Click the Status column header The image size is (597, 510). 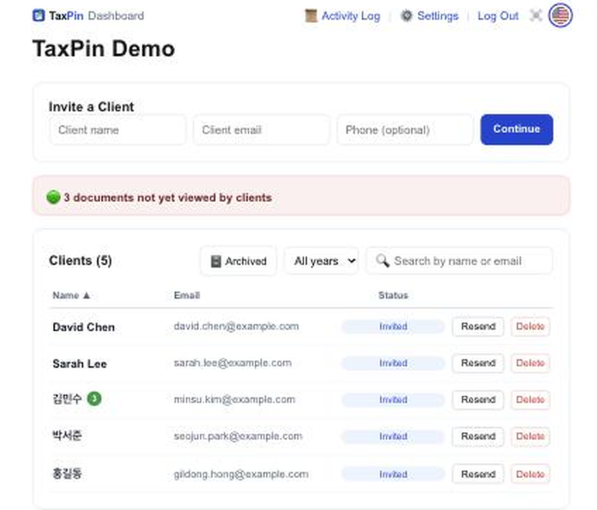tap(393, 295)
